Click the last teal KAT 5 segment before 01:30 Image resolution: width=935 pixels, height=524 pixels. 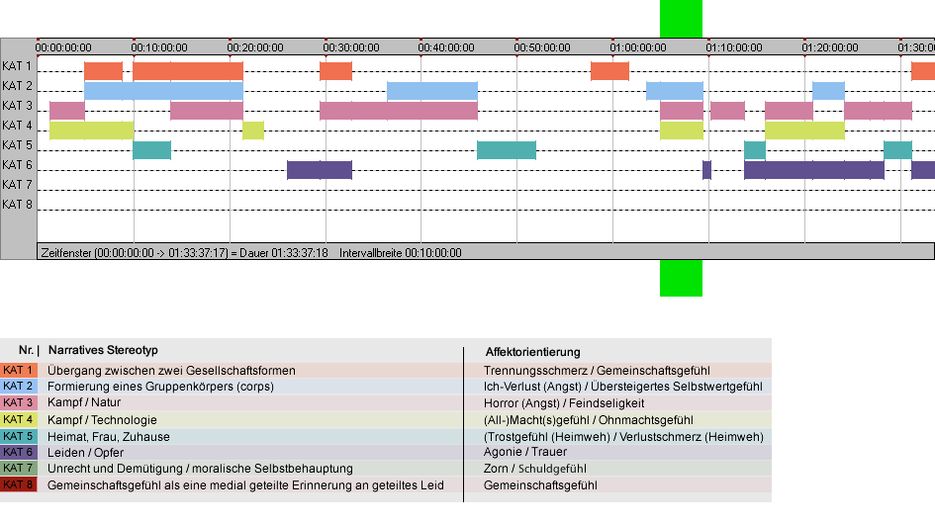[897, 149]
